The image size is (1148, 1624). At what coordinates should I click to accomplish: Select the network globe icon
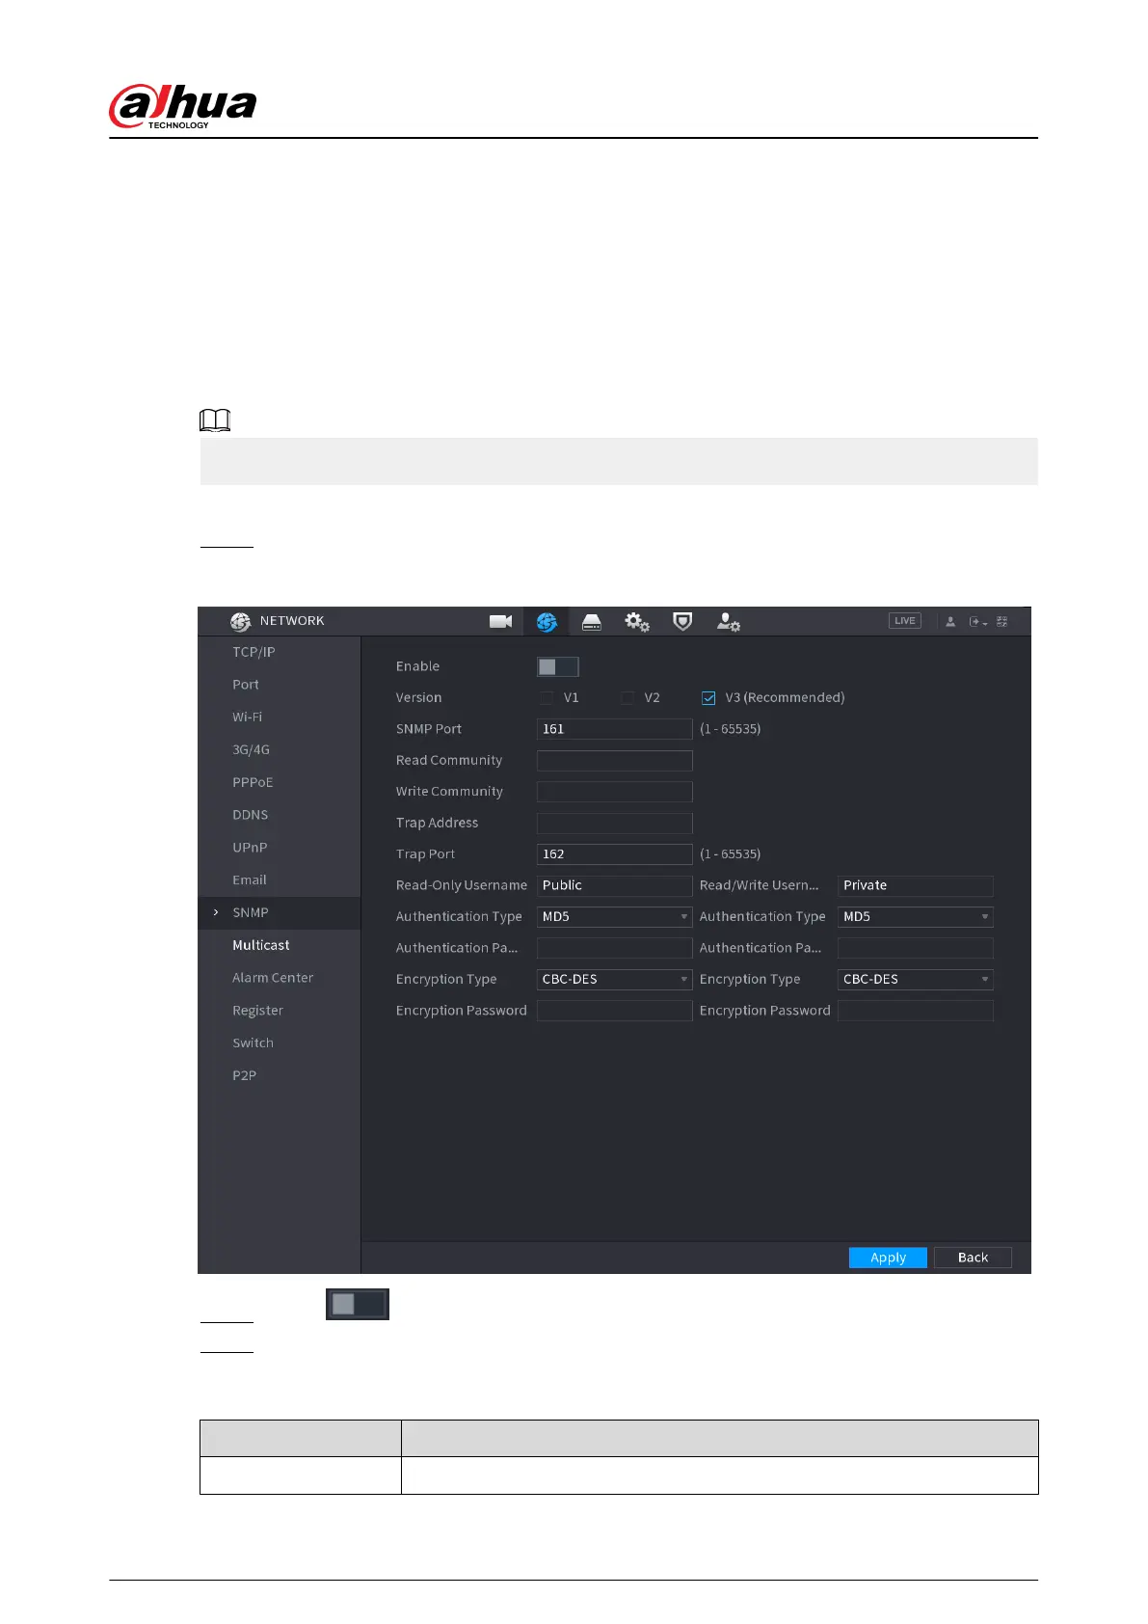coord(547,622)
